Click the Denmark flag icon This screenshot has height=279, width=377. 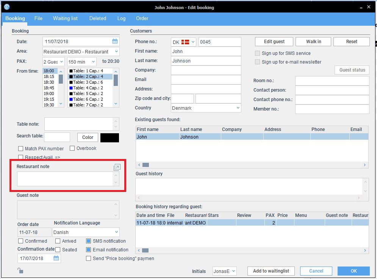[x=185, y=42]
